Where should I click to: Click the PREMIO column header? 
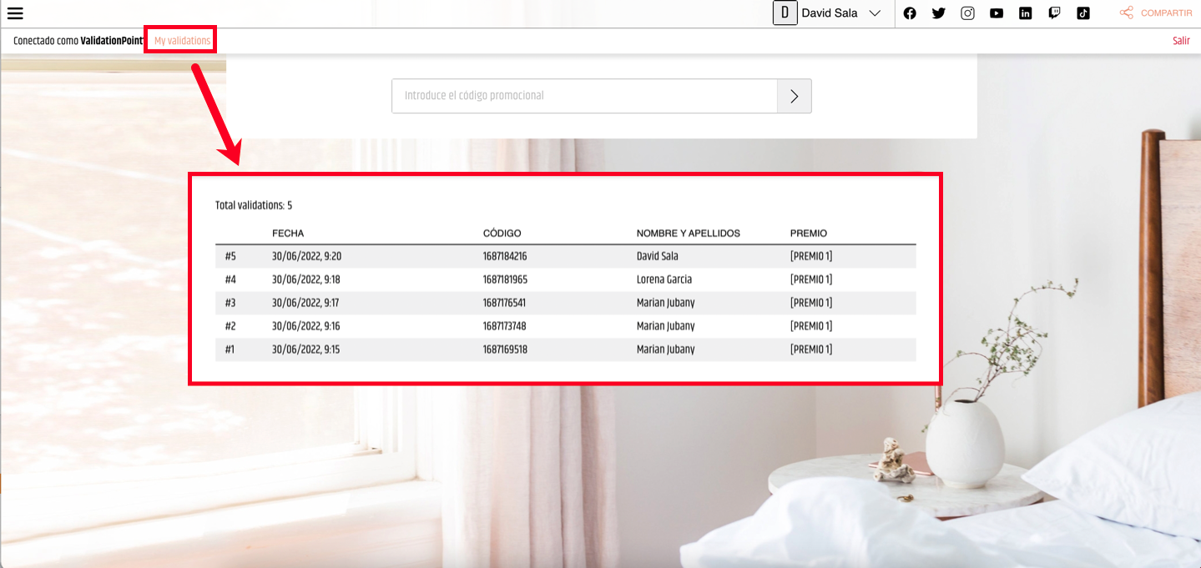[808, 234]
